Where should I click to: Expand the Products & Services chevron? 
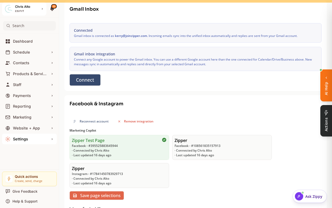[52, 74]
